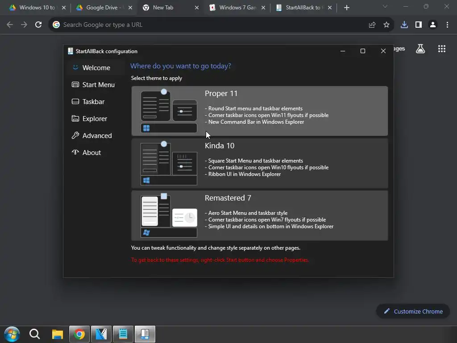
Task: Close the Google Drive tab
Action: [130, 8]
